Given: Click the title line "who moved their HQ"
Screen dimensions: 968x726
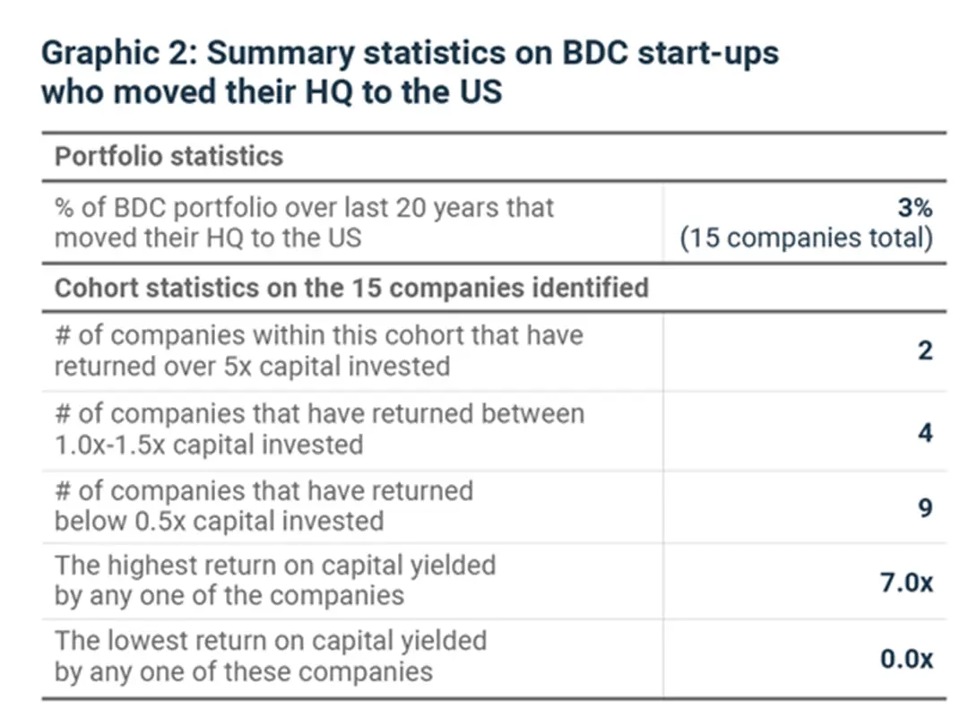Looking at the screenshot, I should click(x=271, y=91).
